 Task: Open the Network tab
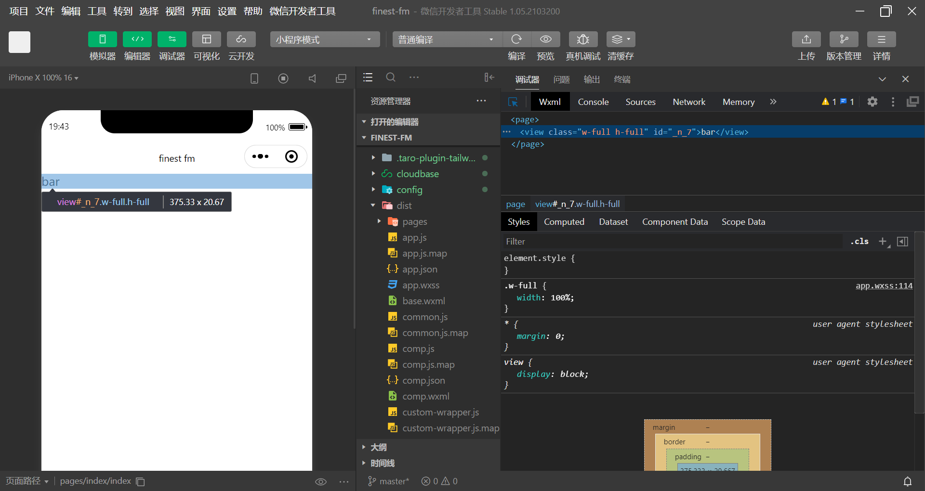(689, 102)
